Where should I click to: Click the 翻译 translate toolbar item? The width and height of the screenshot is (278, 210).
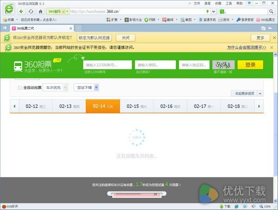tap(168, 20)
